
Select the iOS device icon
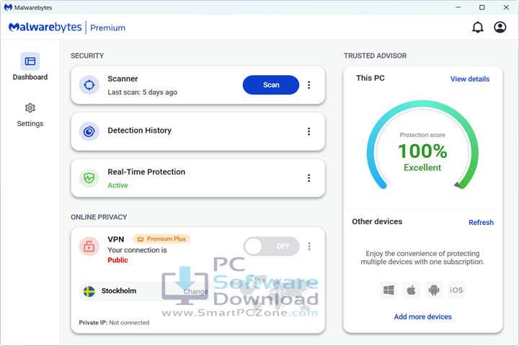point(456,290)
